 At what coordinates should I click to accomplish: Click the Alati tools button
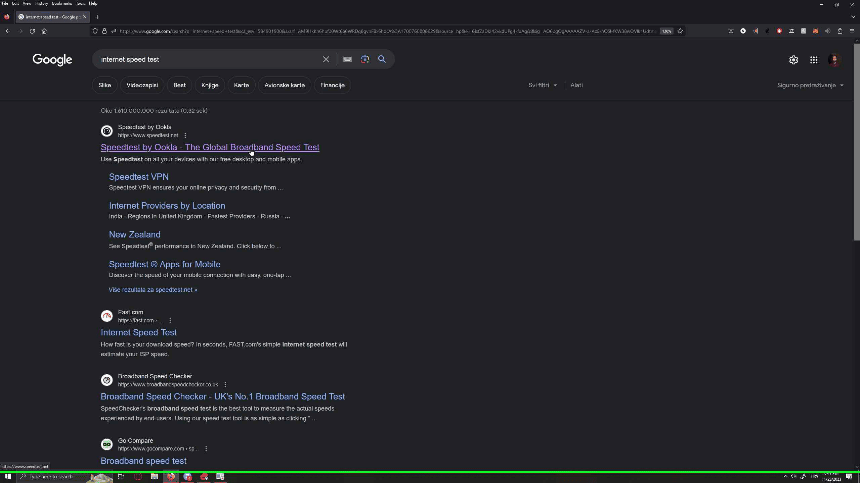pos(576,85)
